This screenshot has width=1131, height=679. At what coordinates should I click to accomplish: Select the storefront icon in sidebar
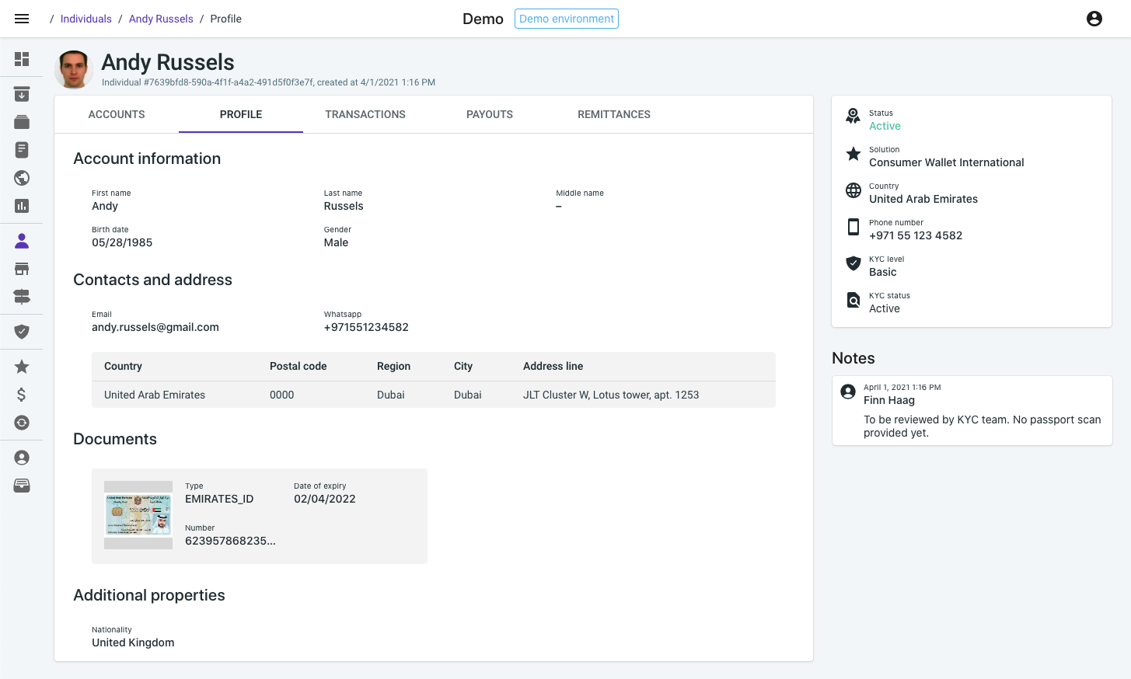point(22,269)
